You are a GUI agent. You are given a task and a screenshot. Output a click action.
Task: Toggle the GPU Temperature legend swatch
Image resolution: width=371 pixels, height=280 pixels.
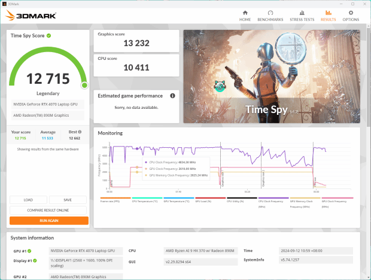179,198
